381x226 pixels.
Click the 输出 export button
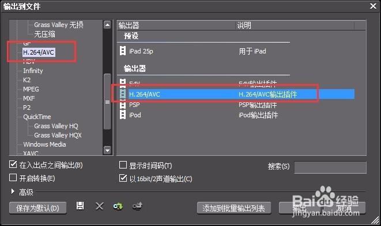(x=299, y=208)
